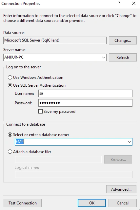Click the Test Connection button
This screenshot has height=210, width=140.
(x=23, y=203)
